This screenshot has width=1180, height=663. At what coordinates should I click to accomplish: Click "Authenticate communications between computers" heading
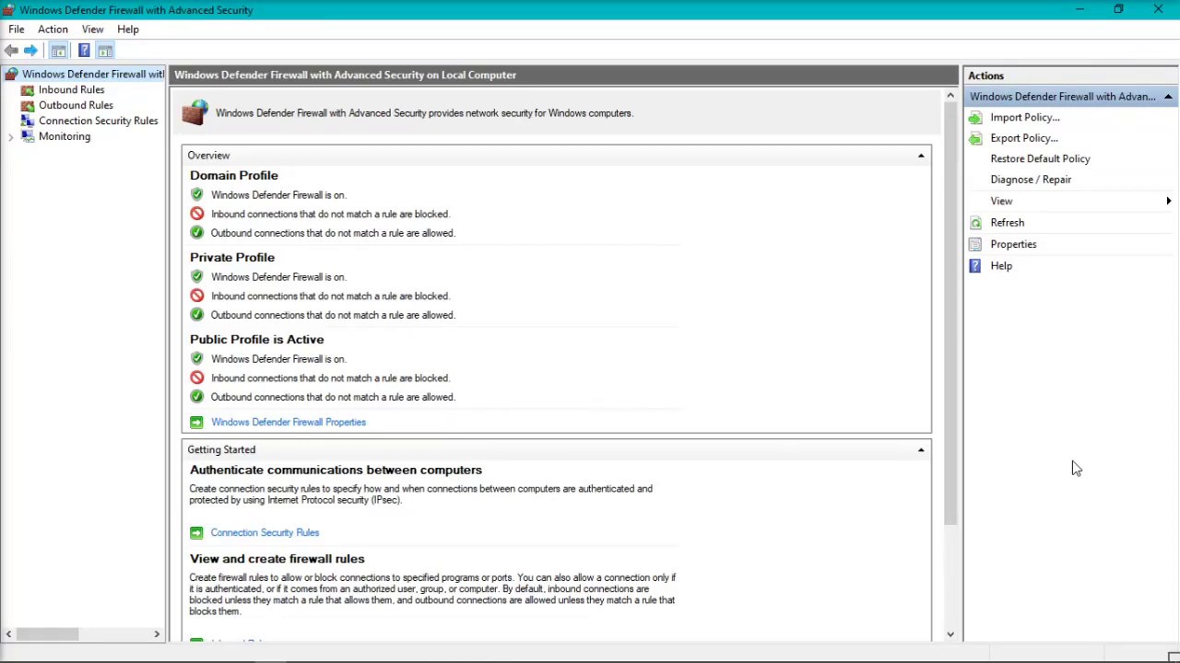[x=336, y=470]
